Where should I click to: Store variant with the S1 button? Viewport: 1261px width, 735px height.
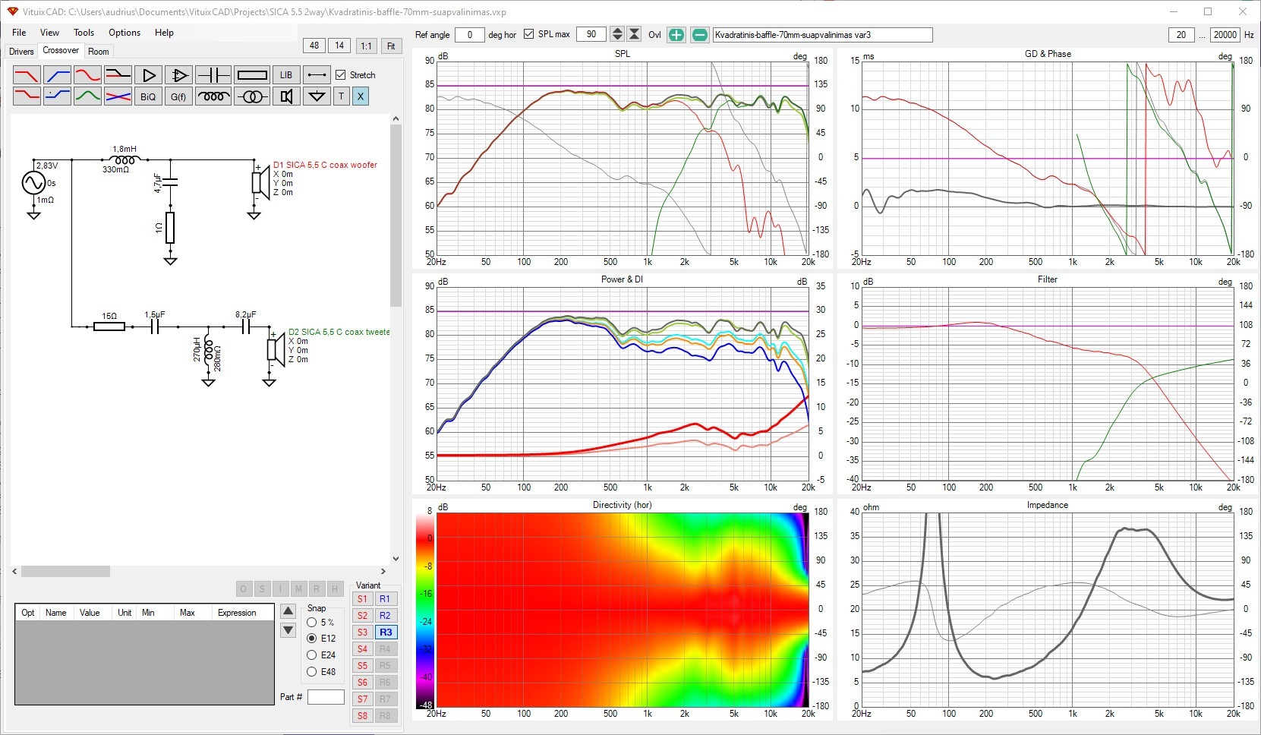click(x=362, y=599)
